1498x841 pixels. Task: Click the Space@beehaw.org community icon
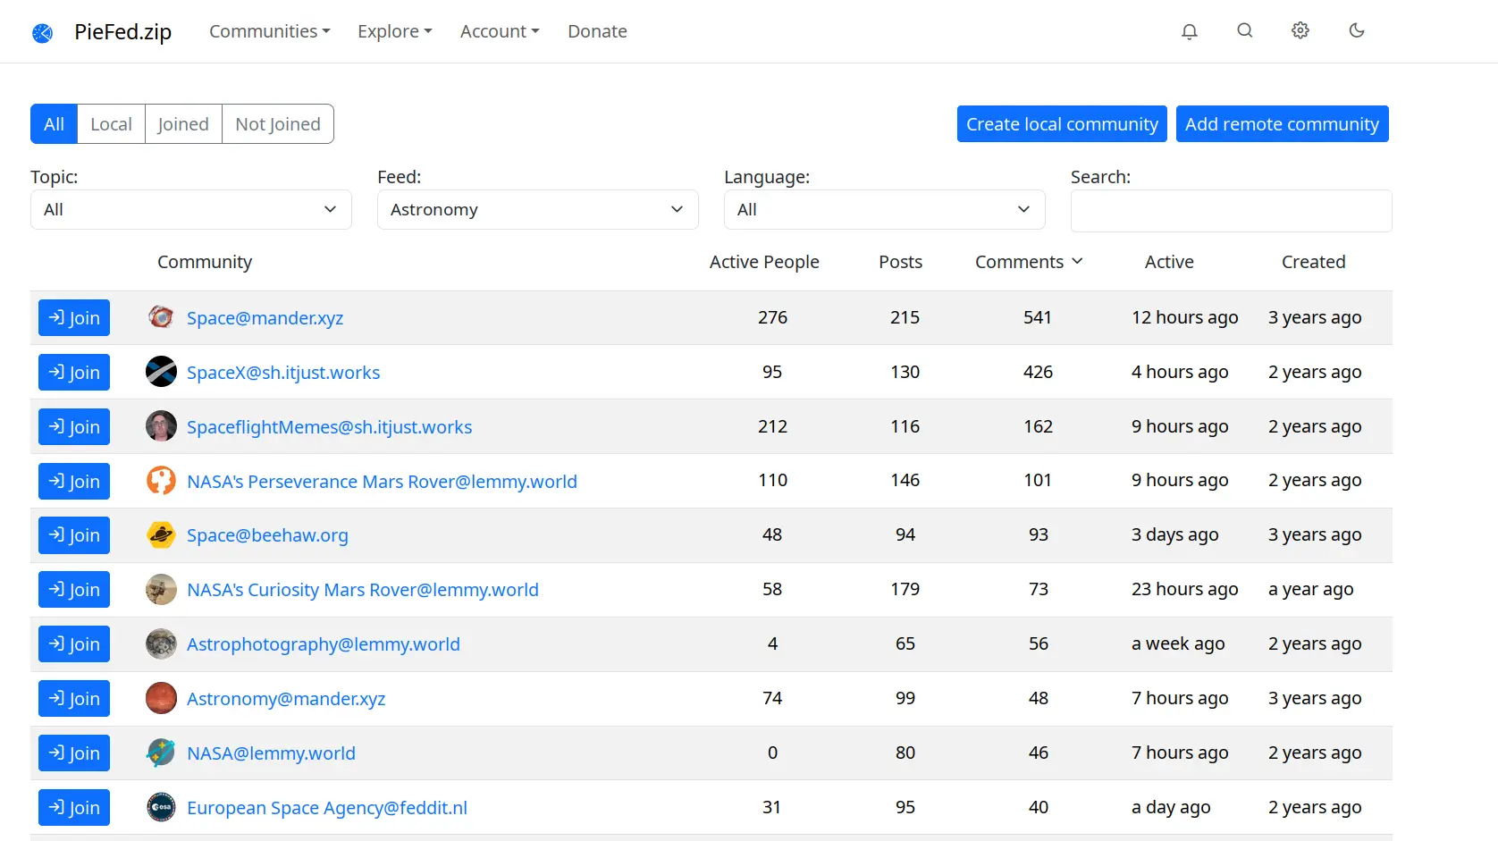click(x=161, y=535)
